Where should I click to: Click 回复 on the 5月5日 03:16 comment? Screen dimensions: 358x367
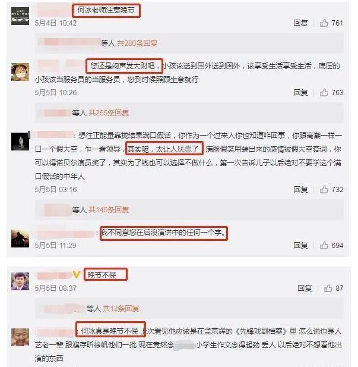[x=300, y=189]
